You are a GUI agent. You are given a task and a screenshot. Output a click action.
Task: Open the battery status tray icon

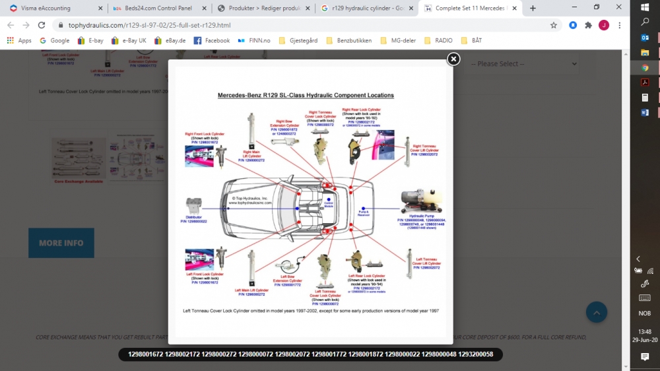point(638,271)
